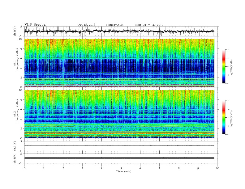This screenshot has width=245, height=189.
Task: Click the ch.3 voltage trace panel
Action: 122,146
